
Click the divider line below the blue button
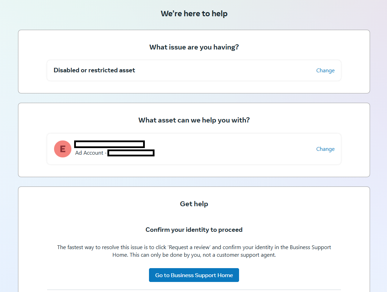[194, 290]
